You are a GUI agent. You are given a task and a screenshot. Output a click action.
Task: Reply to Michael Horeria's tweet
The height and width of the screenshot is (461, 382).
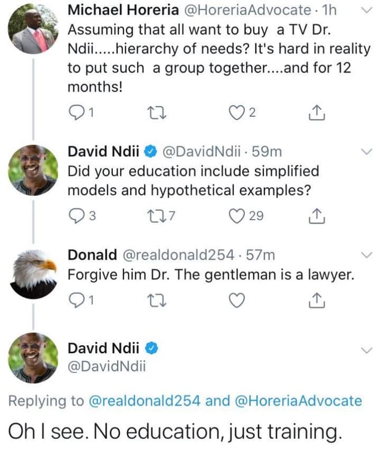point(76,112)
